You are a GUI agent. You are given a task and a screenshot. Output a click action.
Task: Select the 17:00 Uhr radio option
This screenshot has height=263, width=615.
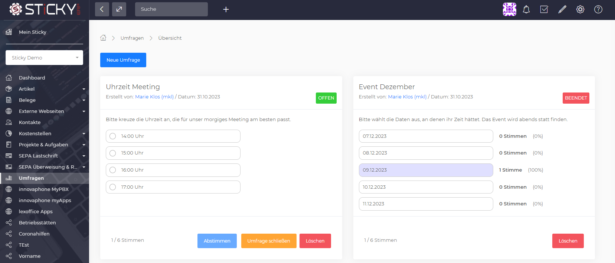[113, 187]
